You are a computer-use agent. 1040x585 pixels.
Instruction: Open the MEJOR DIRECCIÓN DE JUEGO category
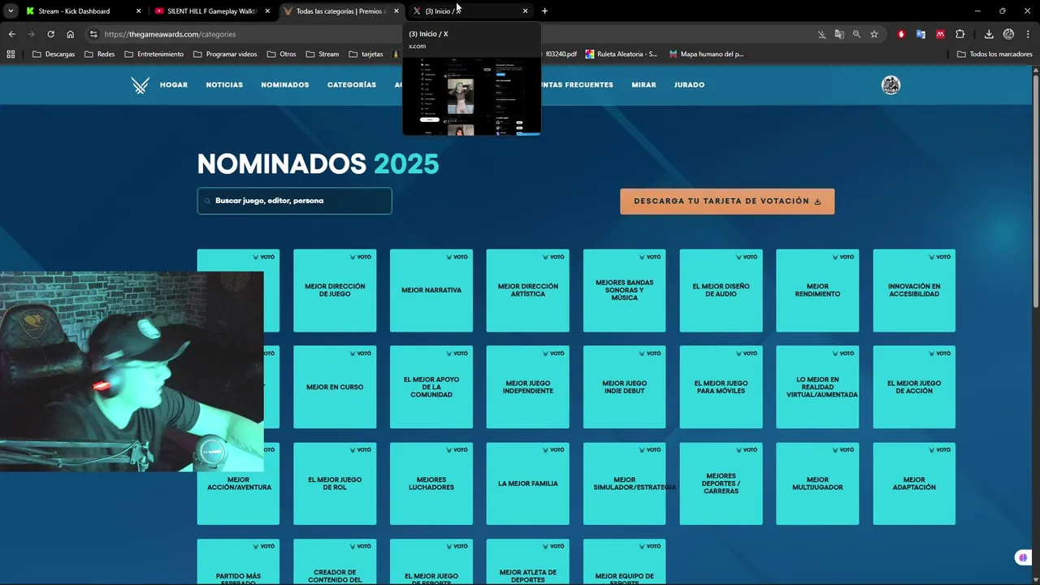click(335, 291)
